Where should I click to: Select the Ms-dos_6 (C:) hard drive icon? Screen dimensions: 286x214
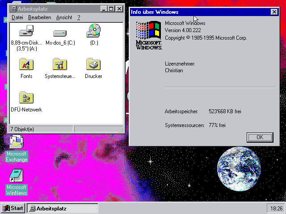tap(60, 33)
